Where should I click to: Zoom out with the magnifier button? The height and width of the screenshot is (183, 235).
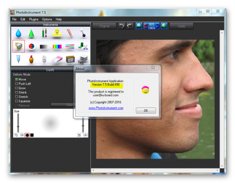click(x=139, y=26)
